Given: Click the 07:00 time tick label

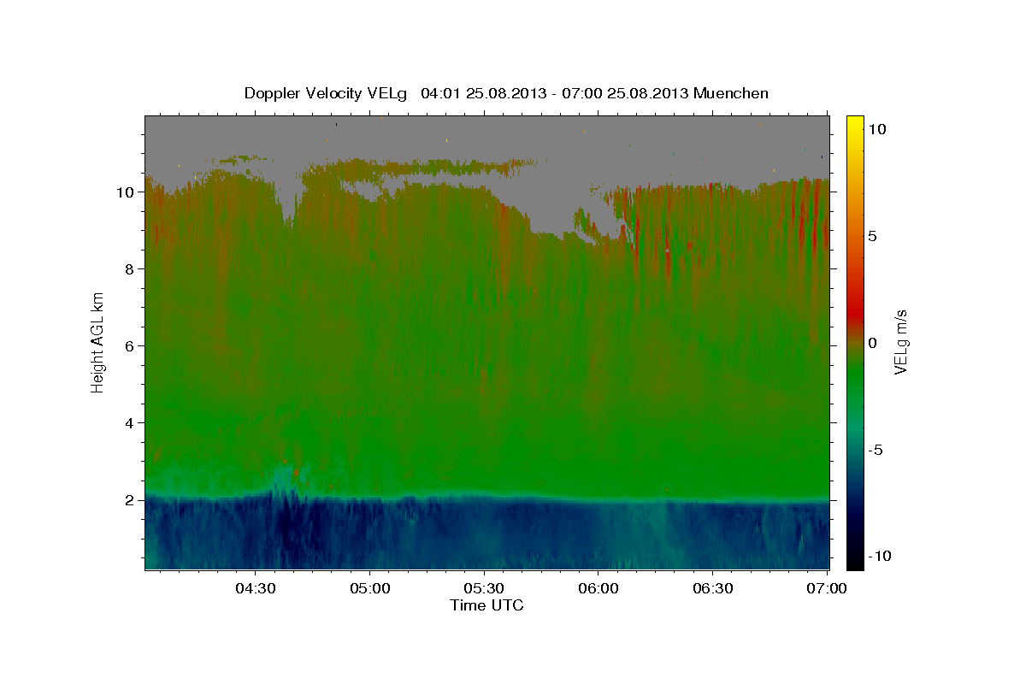Looking at the screenshot, I should pyautogui.click(x=827, y=589).
